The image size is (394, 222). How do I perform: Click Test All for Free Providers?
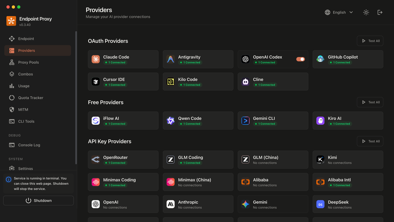click(370, 102)
